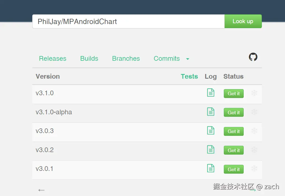Image resolution: width=285 pixels, height=196 pixels.
Task: Click the snowflake icon in v3.0.2 row
Action: coord(254,150)
